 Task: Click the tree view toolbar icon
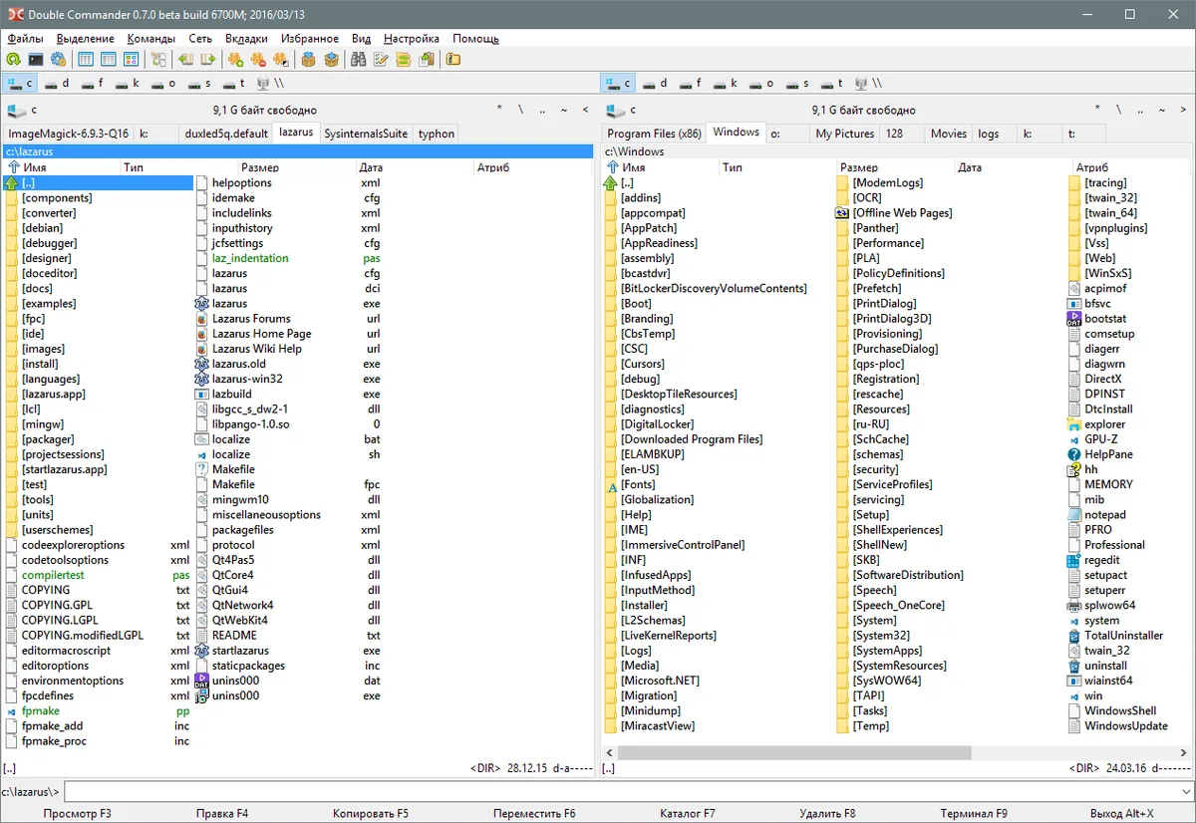[x=158, y=60]
